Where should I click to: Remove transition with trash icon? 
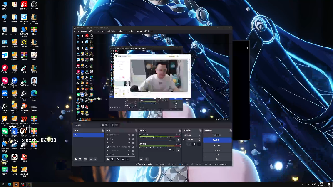(x=194, y=144)
